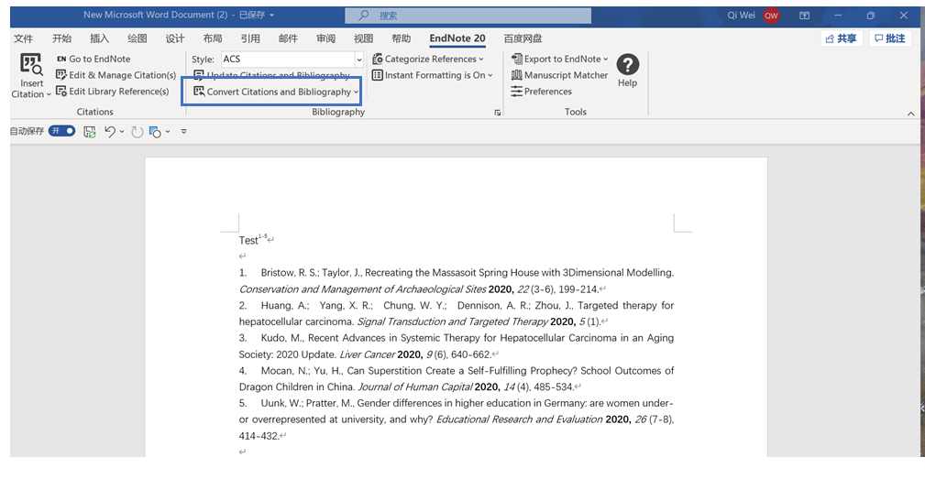Image resolution: width=925 pixels, height=479 pixels.
Task: Switch to the 百度网盘 tab
Action: tap(523, 38)
